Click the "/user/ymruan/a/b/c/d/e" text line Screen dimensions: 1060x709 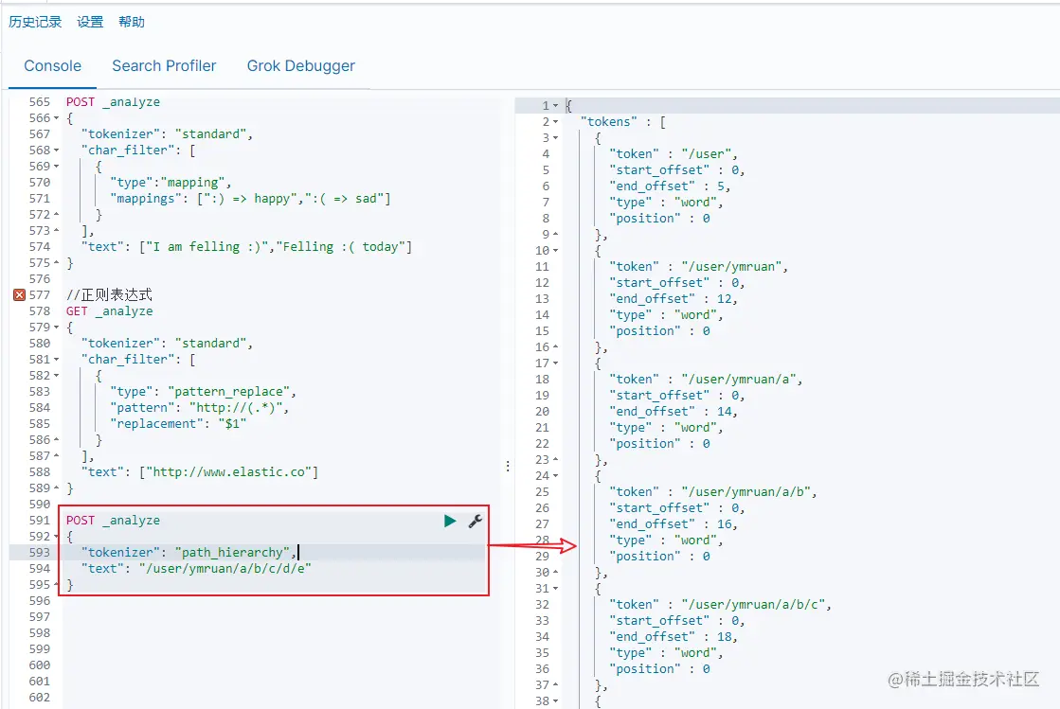[x=196, y=569]
